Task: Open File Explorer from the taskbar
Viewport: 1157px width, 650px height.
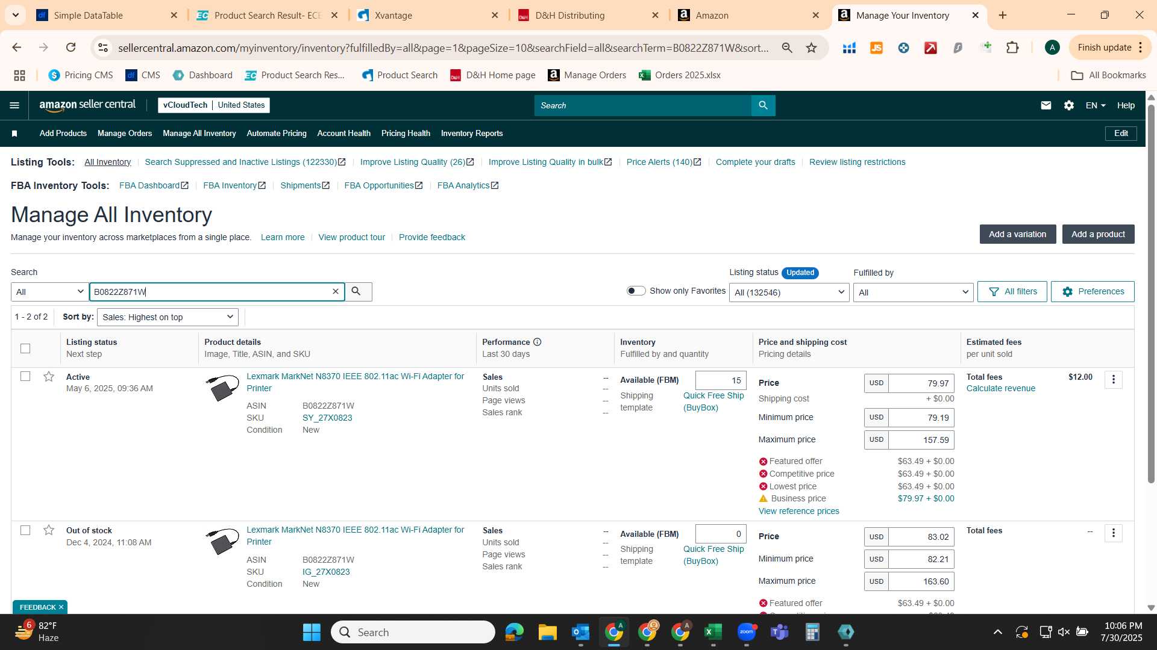Action: [547, 632]
